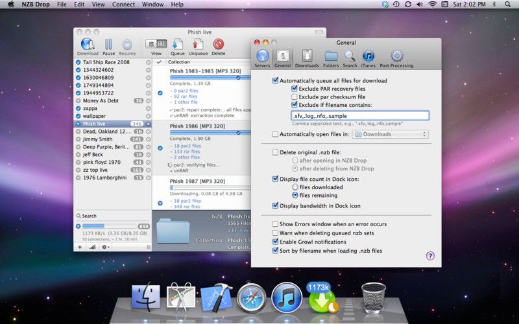Screen dimensions: 519x324
Task: Open the File menu
Action: (62, 5)
